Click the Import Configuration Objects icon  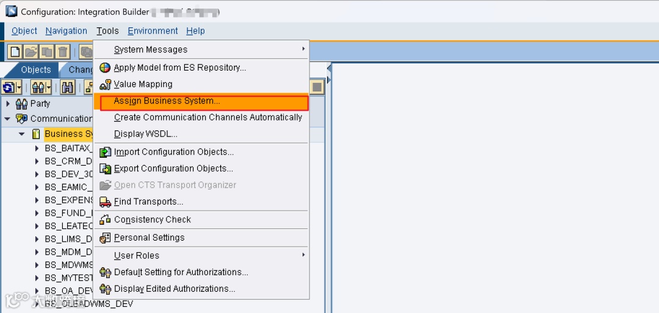pyautogui.click(x=105, y=152)
